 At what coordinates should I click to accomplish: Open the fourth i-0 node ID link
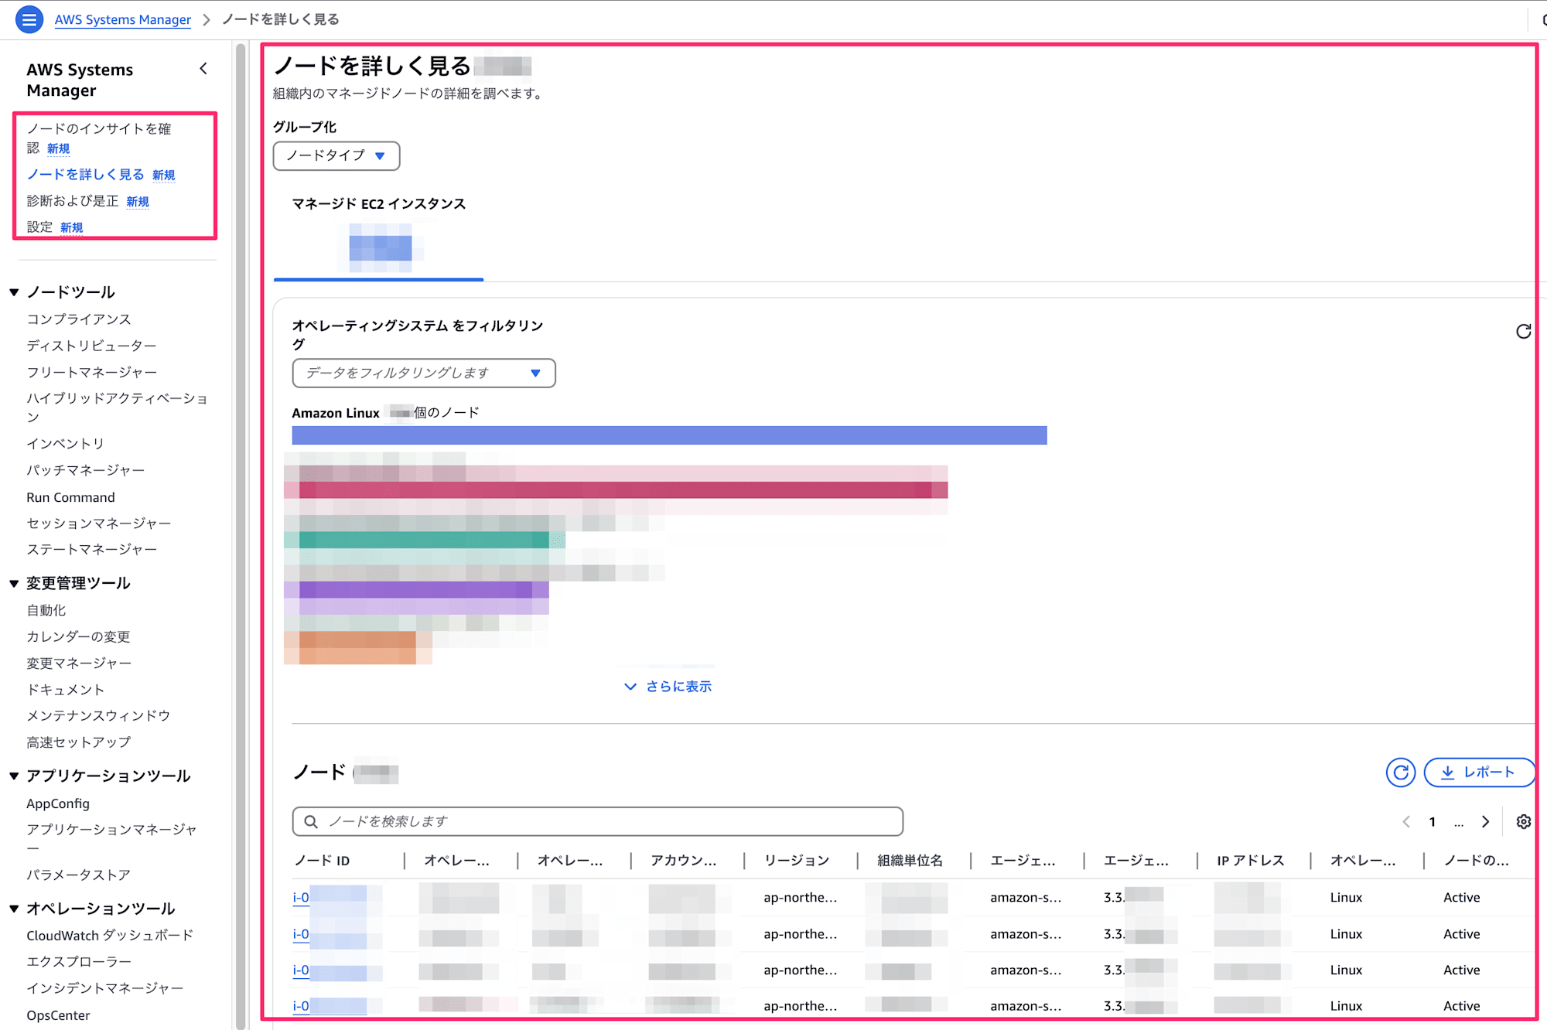(x=301, y=1006)
